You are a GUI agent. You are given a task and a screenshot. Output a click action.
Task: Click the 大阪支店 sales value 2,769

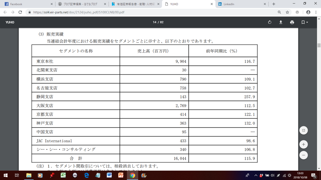point(181,106)
